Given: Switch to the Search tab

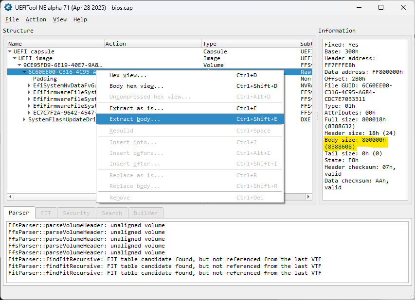Looking at the screenshot, I should [112, 213].
